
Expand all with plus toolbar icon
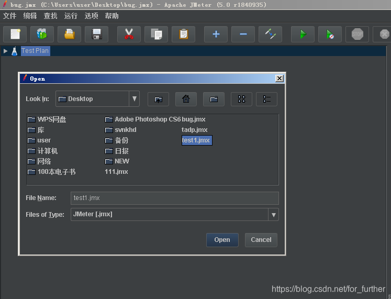[216, 34]
